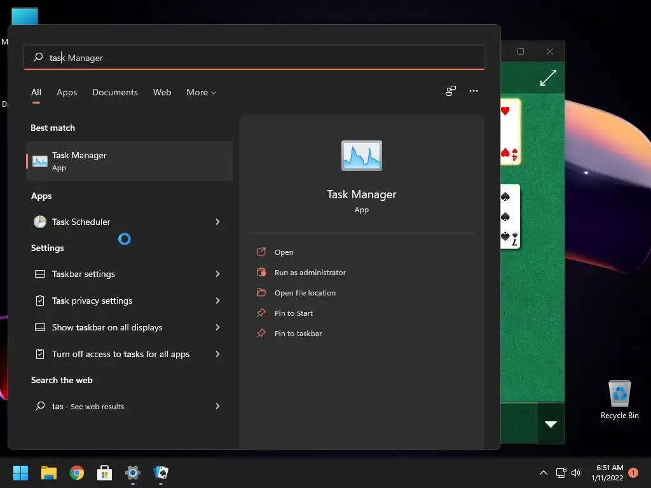The width and height of the screenshot is (651, 488).
Task: Click the Pin to Start pin icon
Action: (x=261, y=313)
